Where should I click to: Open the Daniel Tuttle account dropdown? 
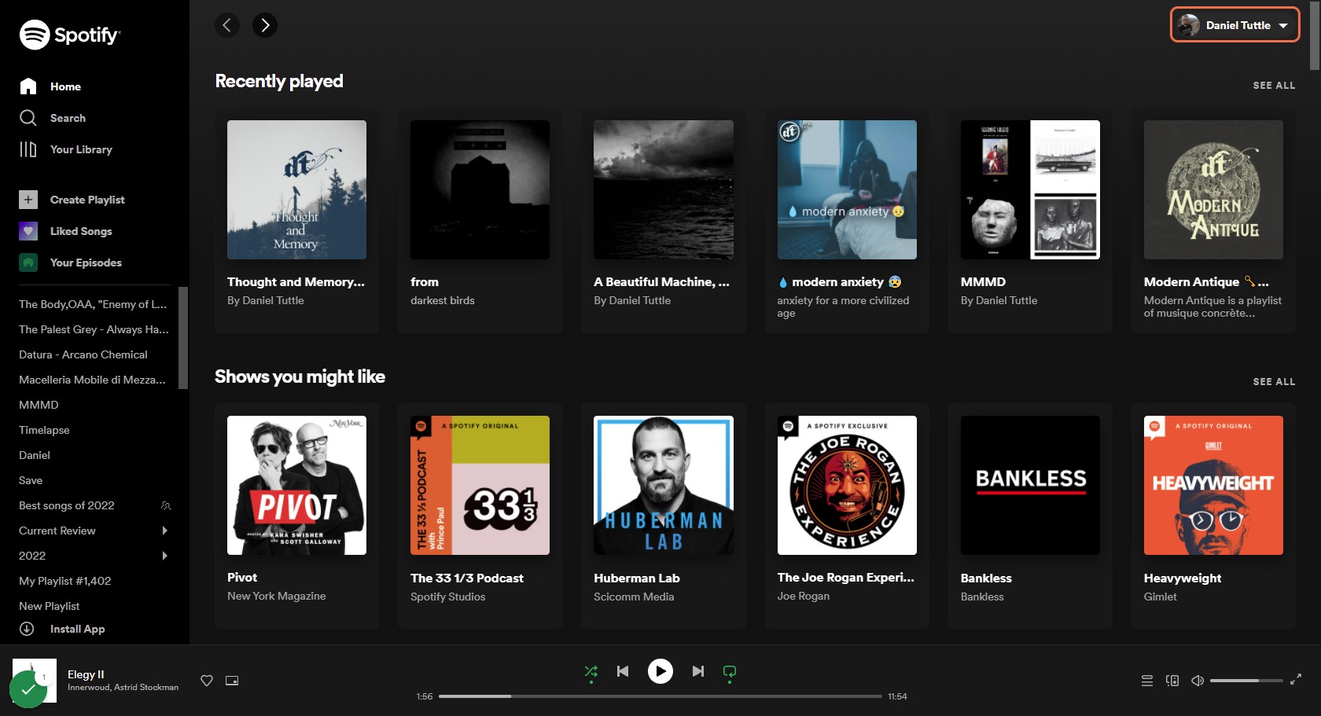pyautogui.click(x=1235, y=25)
